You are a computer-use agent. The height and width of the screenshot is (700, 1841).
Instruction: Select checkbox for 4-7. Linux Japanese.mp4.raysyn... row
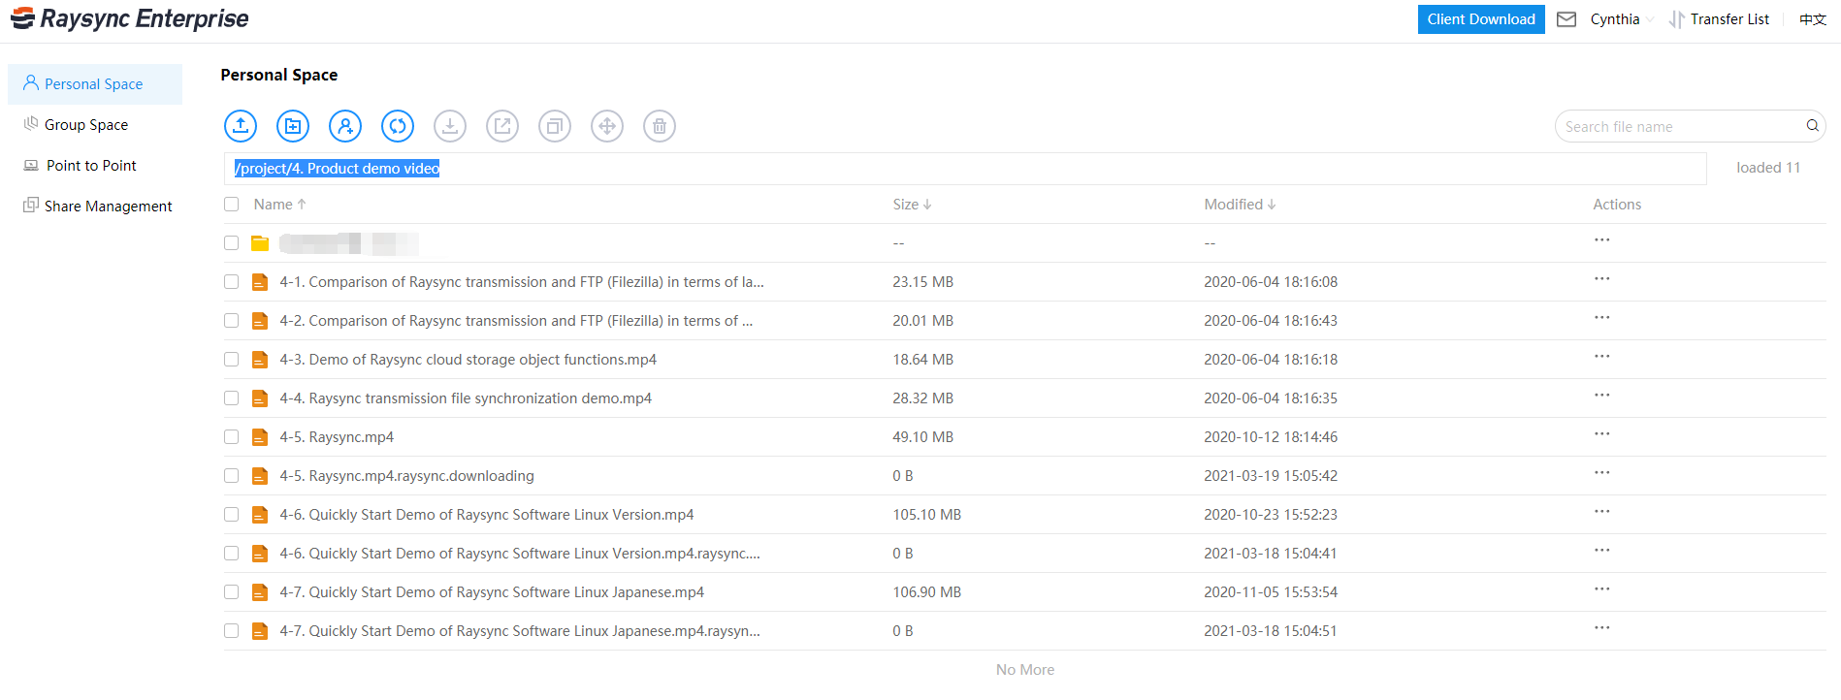coord(231,631)
